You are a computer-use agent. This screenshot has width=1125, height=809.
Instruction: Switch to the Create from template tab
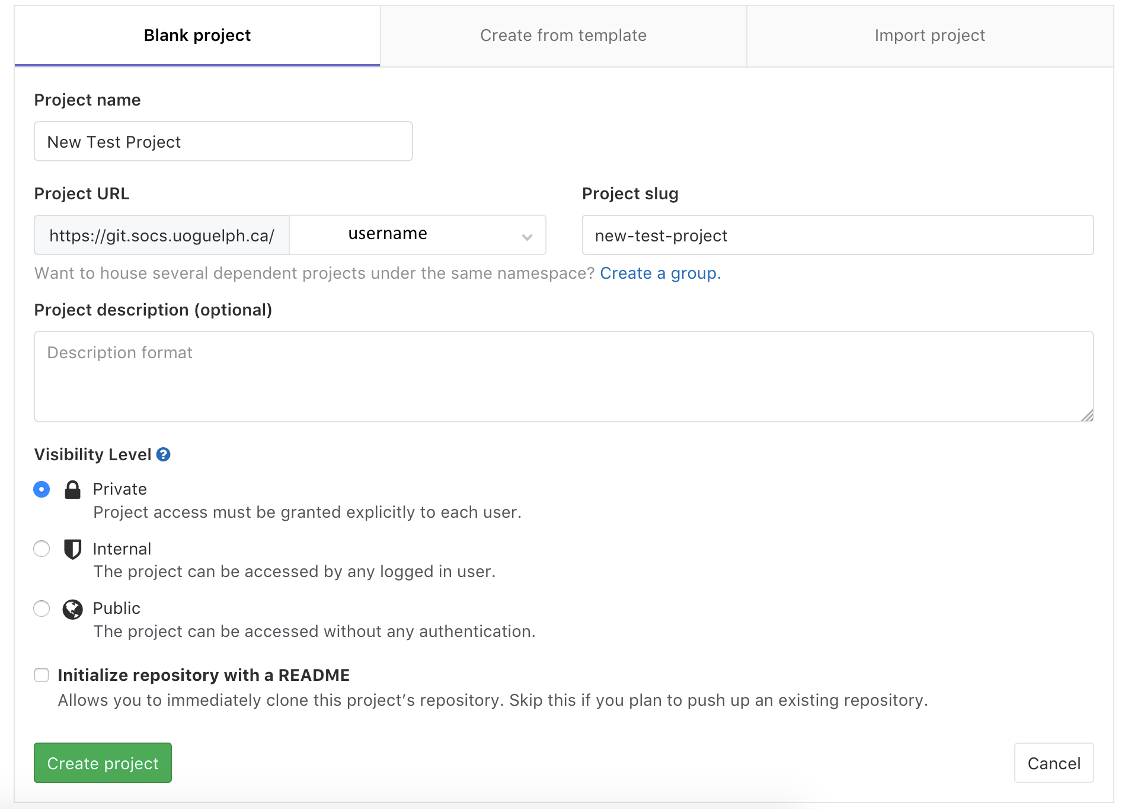tap(563, 35)
